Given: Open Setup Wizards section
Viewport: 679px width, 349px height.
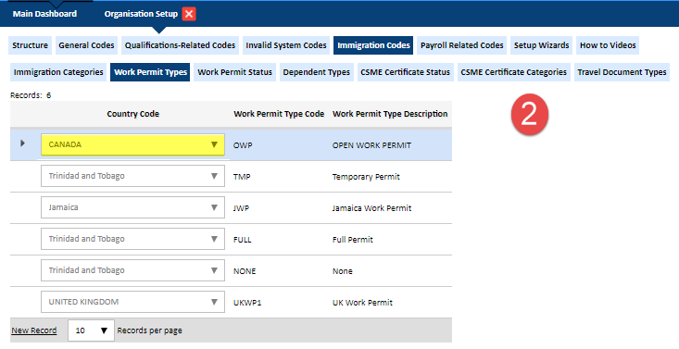Looking at the screenshot, I should [x=541, y=45].
